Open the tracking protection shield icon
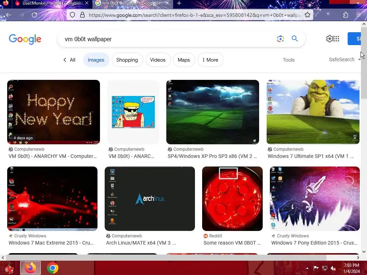The width and height of the screenshot is (367, 275). pos(72,15)
